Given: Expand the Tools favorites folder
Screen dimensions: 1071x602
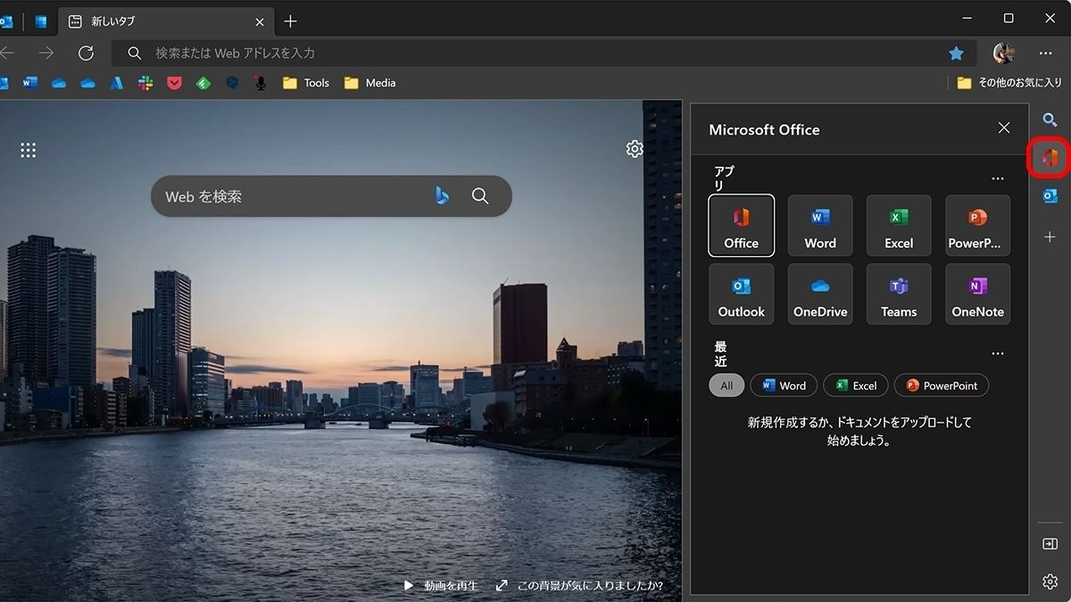Looking at the screenshot, I should point(306,83).
